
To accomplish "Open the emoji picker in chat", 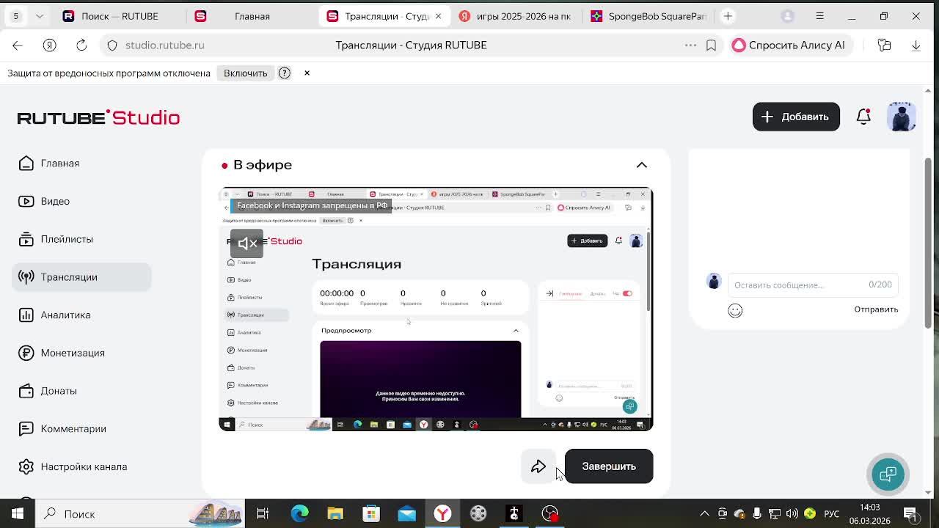I will (735, 310).
